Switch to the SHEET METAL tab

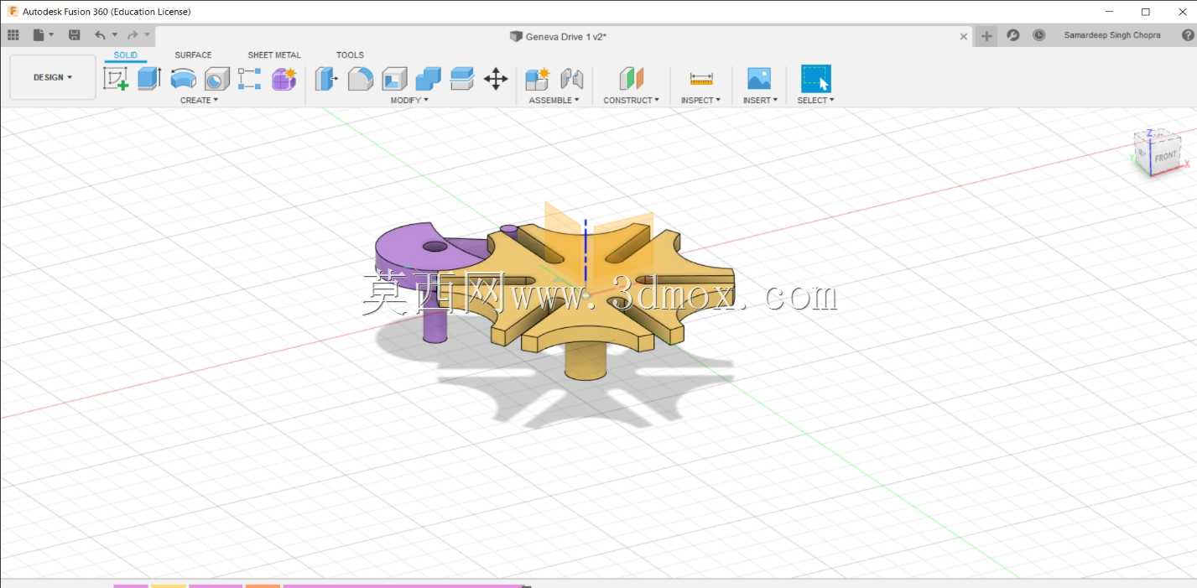point(274,55)
